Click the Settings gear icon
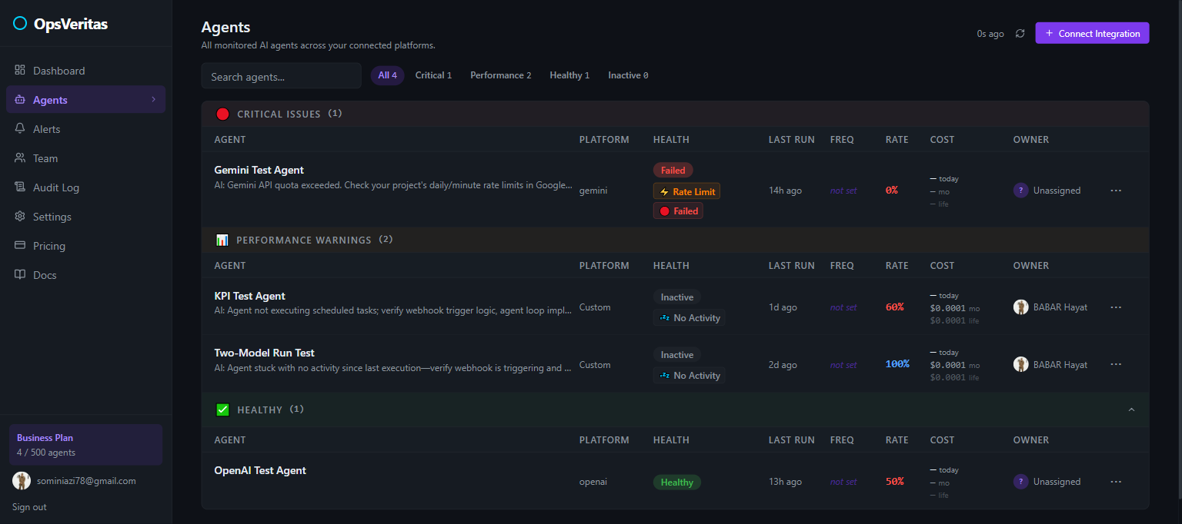Viewport: 1182px width, 524px height. point(20,217)
